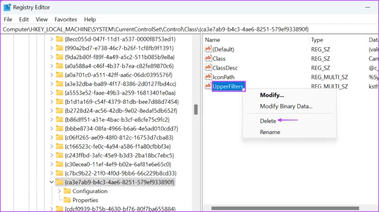Select the Class value name

(219, 59)
